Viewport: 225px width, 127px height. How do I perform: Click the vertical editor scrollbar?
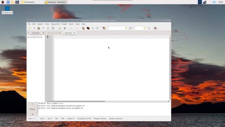pos(170,68)
